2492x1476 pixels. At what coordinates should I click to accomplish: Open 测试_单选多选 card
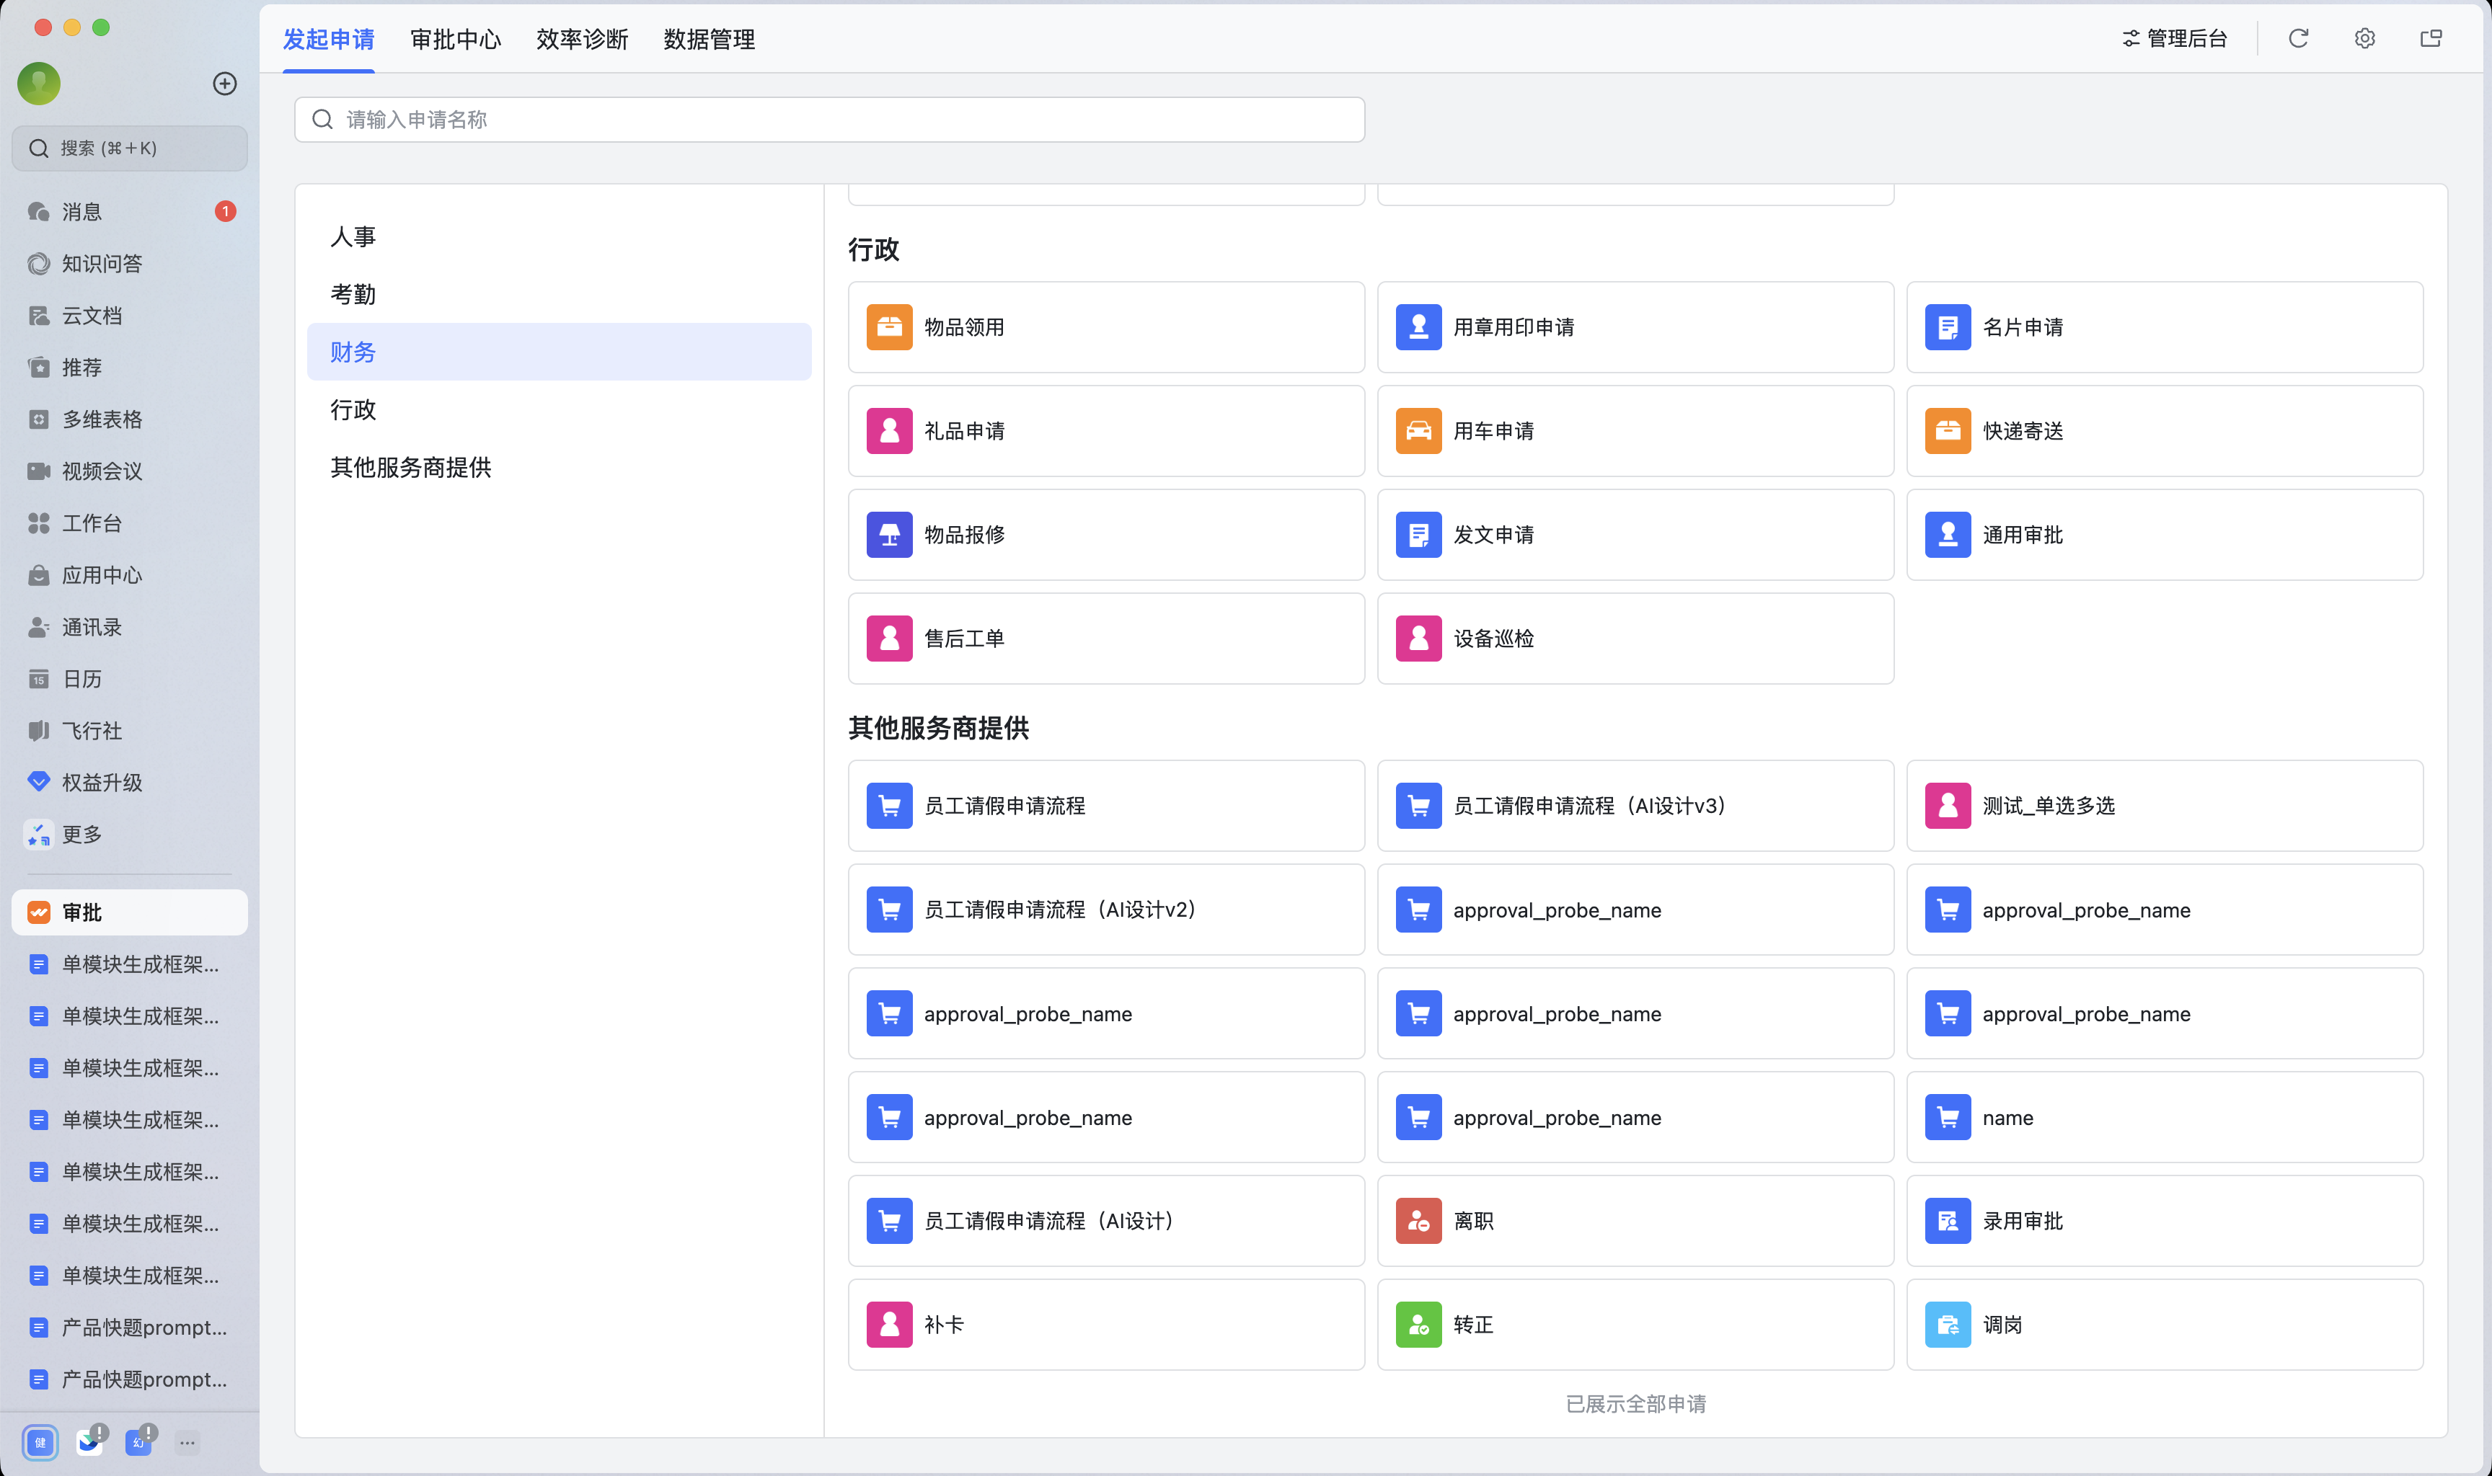pyautogui.click(x=2165, y=806)
